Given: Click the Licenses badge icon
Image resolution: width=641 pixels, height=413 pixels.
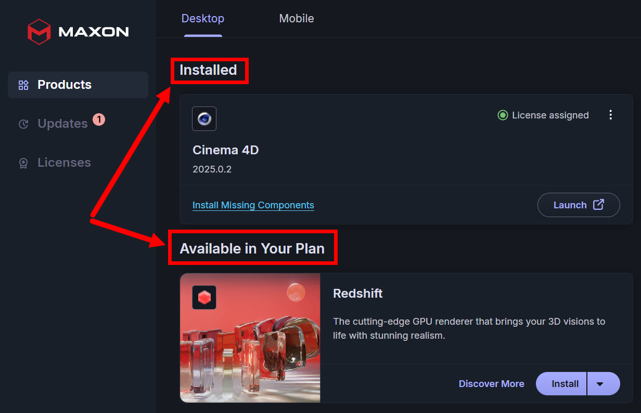Looking at the screenshot, I should 23,163.
